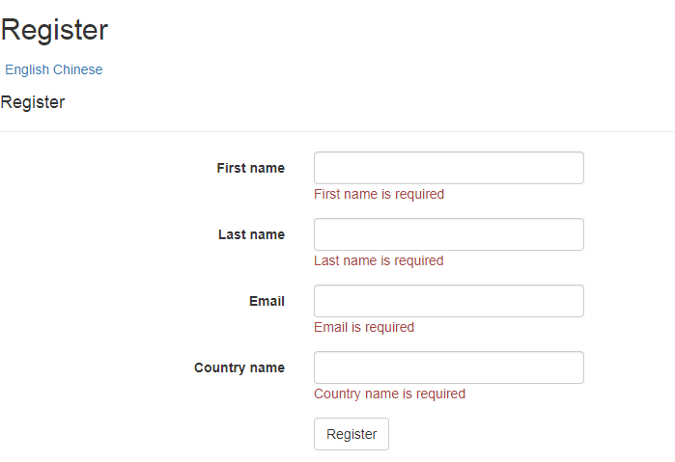Focus the Last name text box
Screen dimensions: 675x462
tap(448, 234)
